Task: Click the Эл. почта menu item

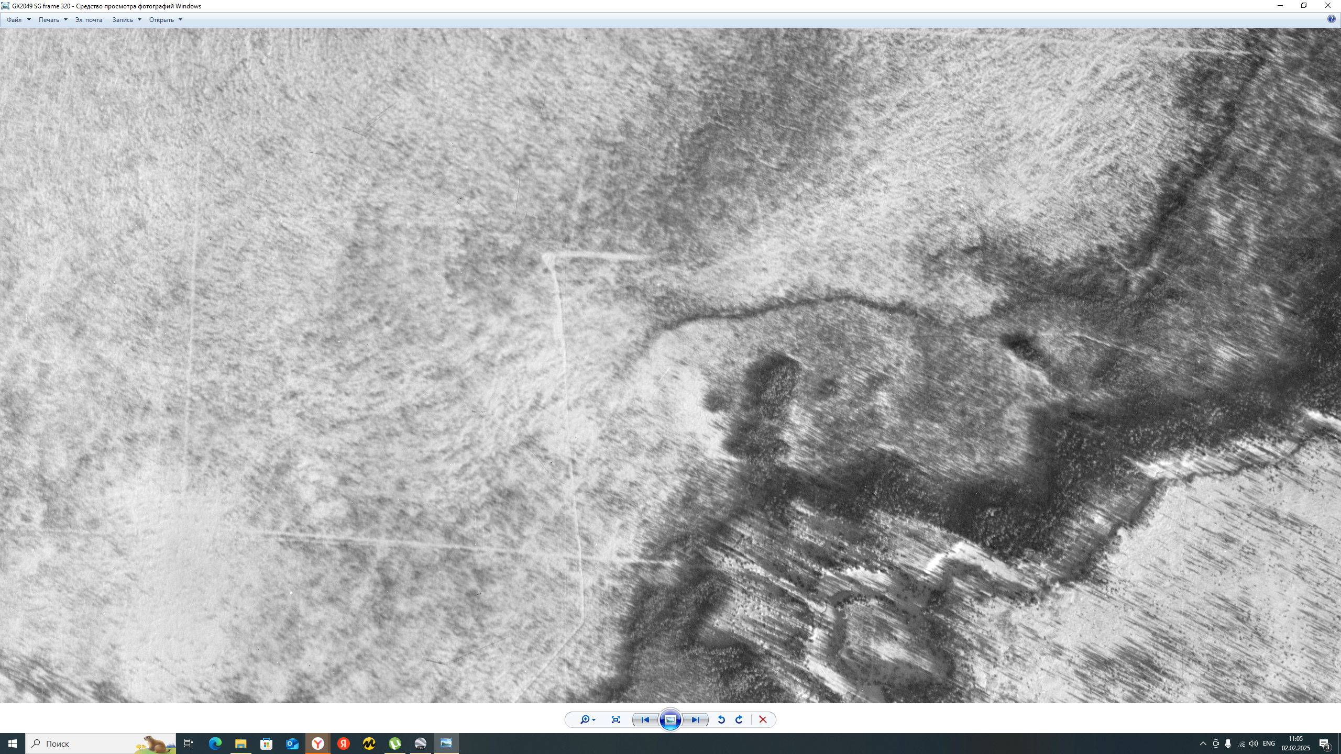Action: [x=89, y=20]
